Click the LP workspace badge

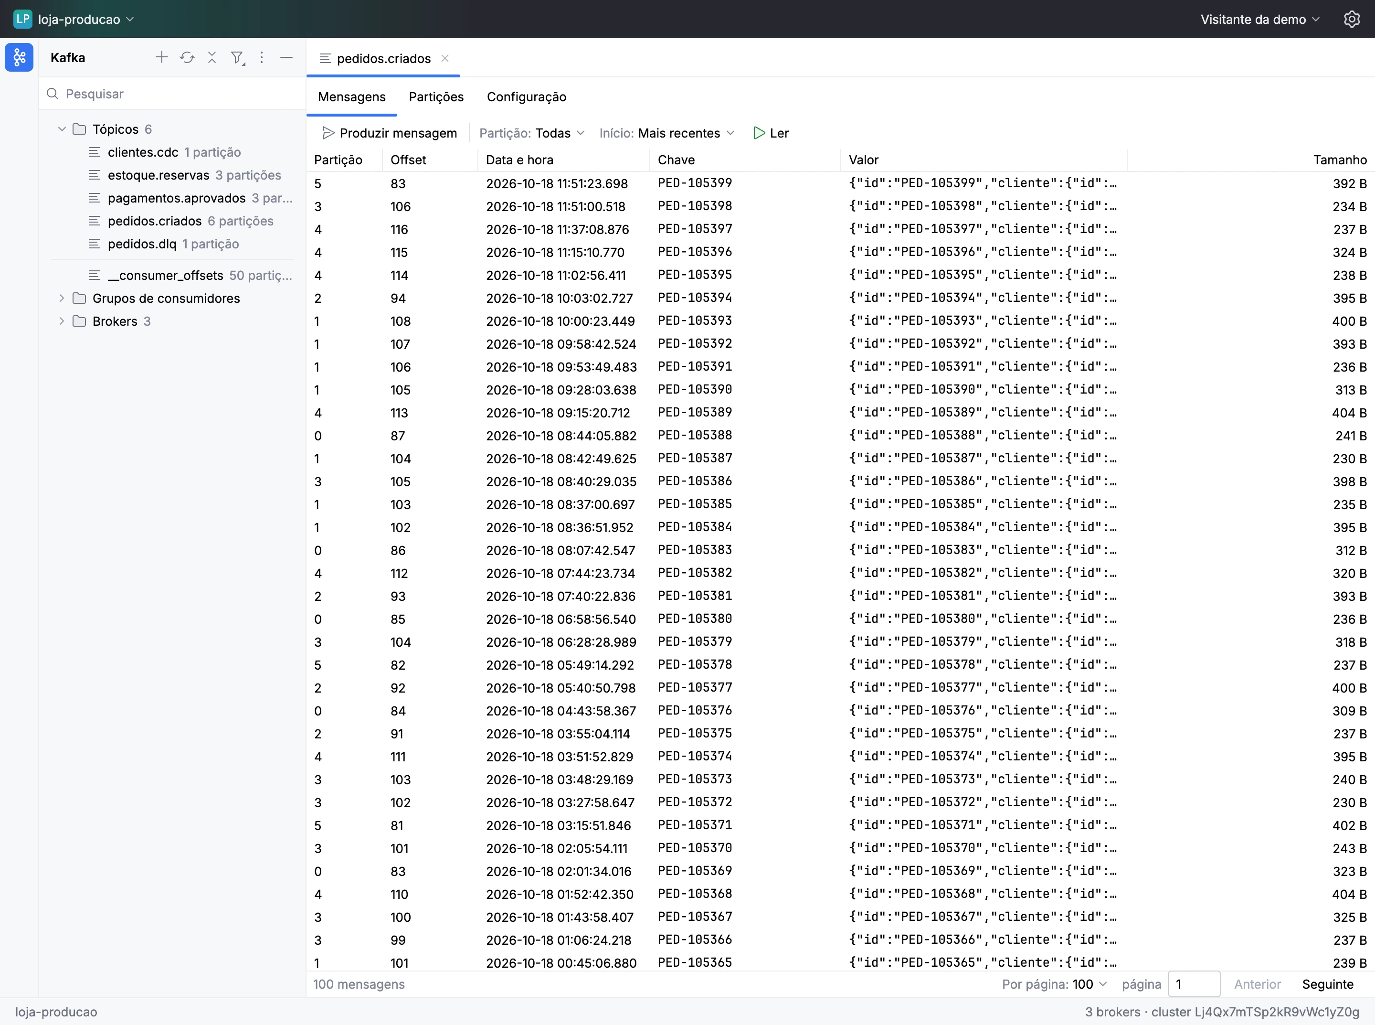click(x=22, y=19)
